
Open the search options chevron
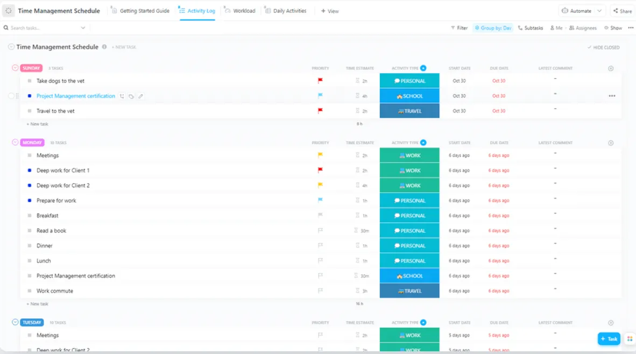pyautogui.click(x=83, y=28)
